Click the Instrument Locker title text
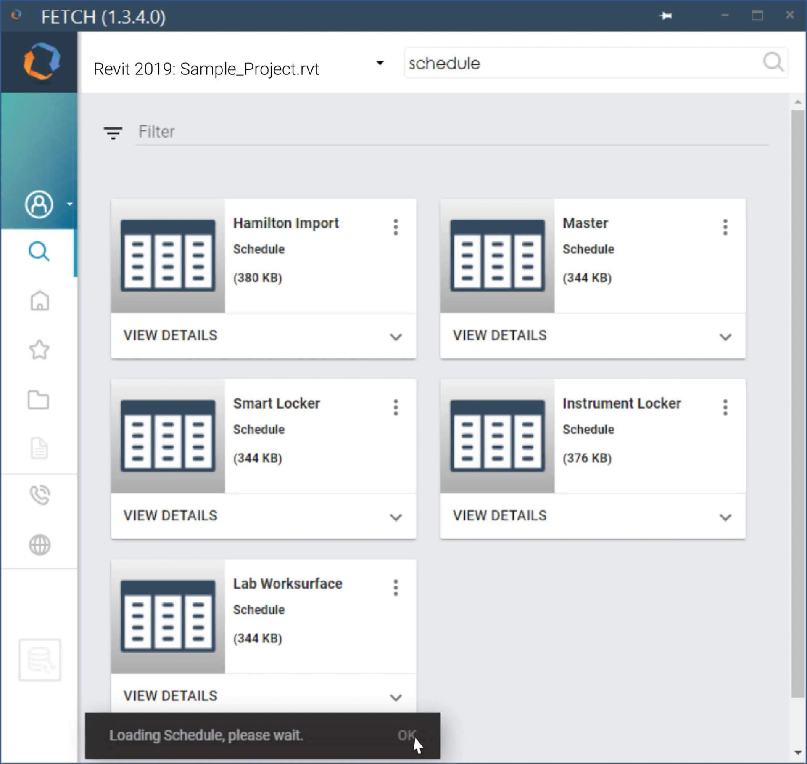 pos(622,403)
